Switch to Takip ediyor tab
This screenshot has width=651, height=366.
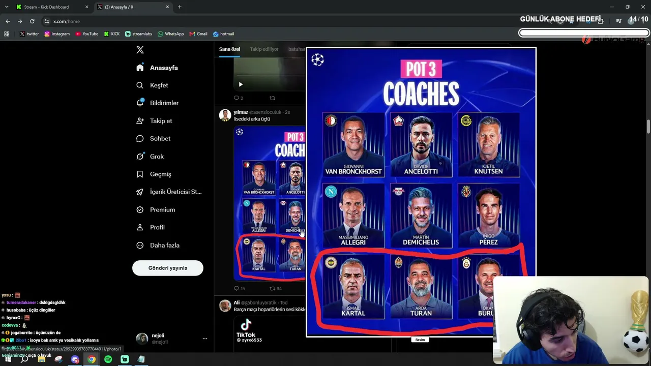(264, 49)
